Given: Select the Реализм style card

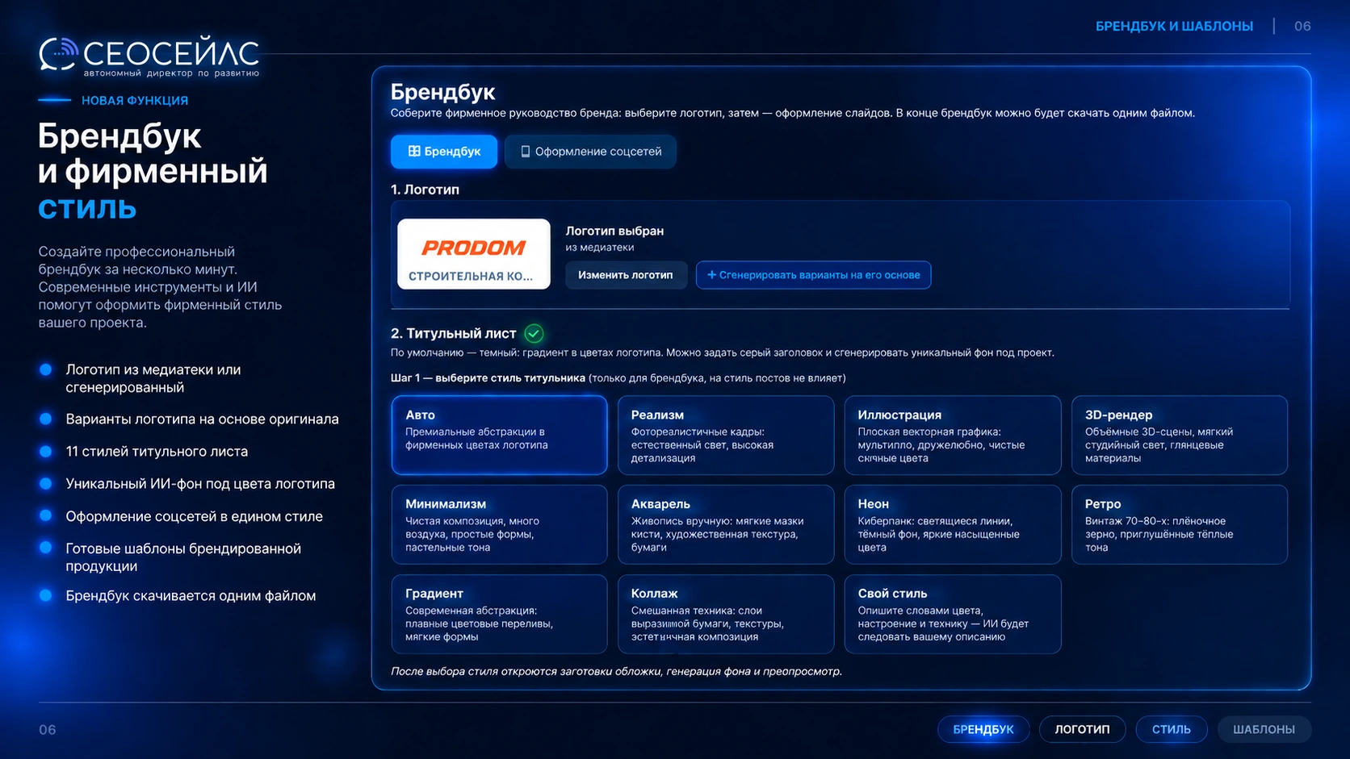Looking at the screenshot, I should [x=726, y=435].
